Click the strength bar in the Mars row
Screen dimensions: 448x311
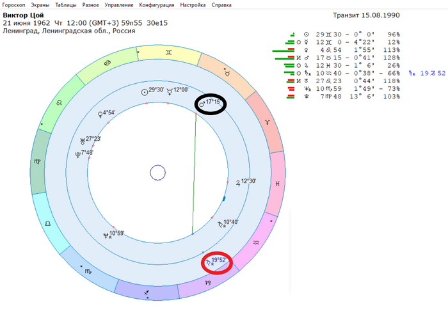[285, 58]
